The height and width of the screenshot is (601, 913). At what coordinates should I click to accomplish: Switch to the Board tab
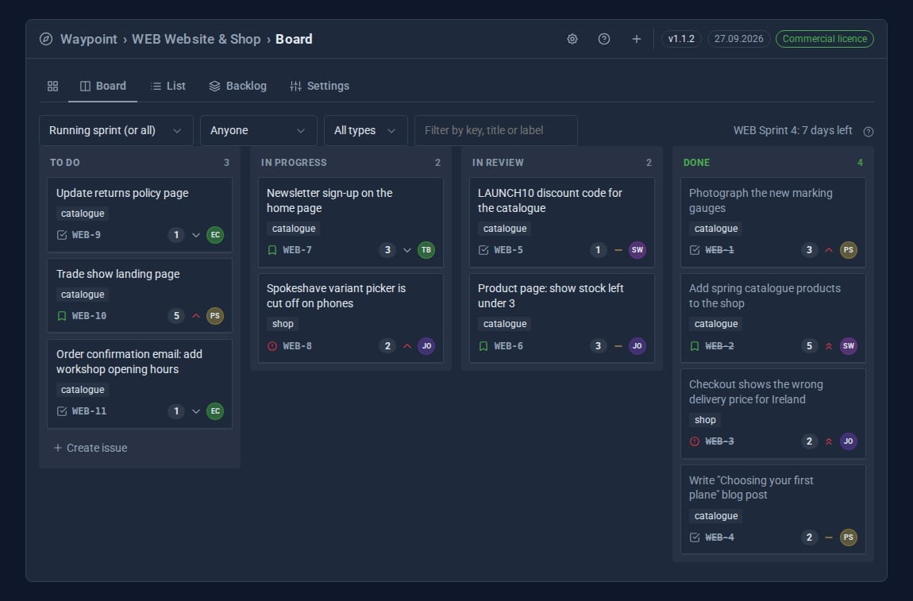[103, 87]
